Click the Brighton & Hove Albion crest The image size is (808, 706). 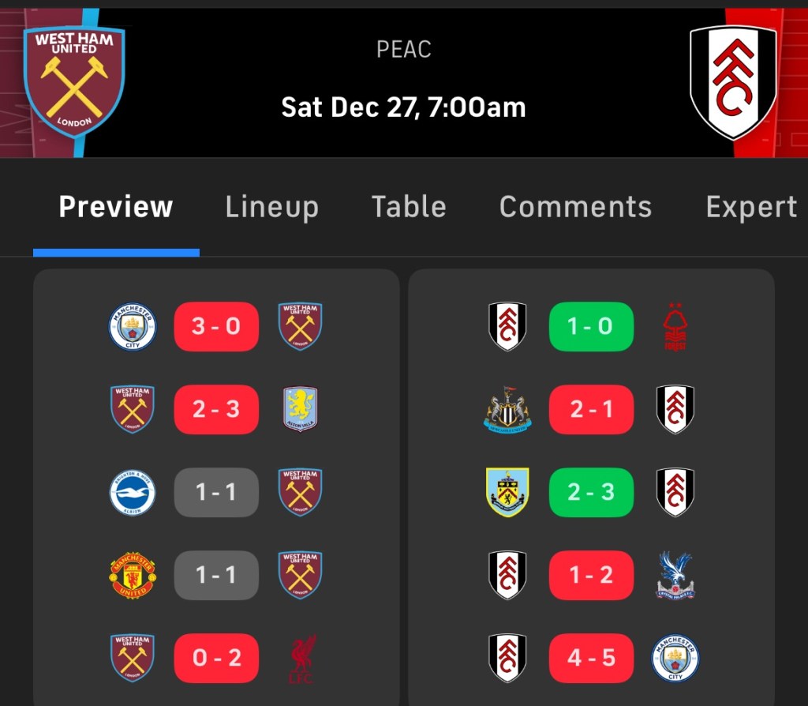pyautogui.click(x=133, y=492)
